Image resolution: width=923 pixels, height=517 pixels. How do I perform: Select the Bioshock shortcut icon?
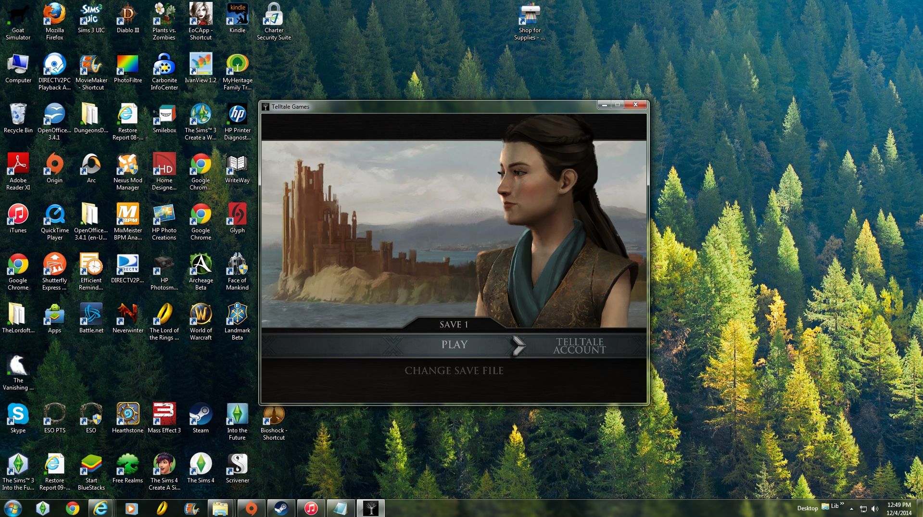[x=274, y=422]
